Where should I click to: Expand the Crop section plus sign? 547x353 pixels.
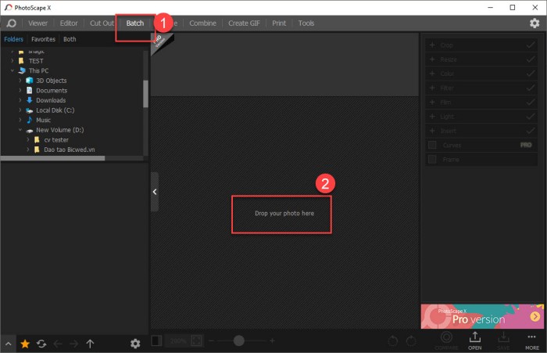[432, 45]
